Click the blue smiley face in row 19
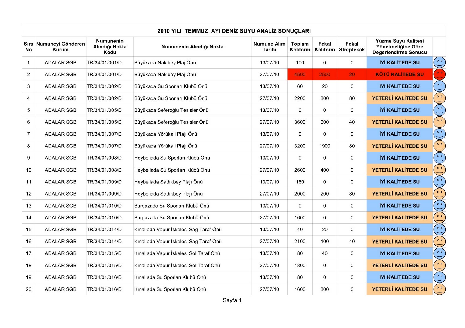The width and height of the screenshot is (465, 328). 439,277
